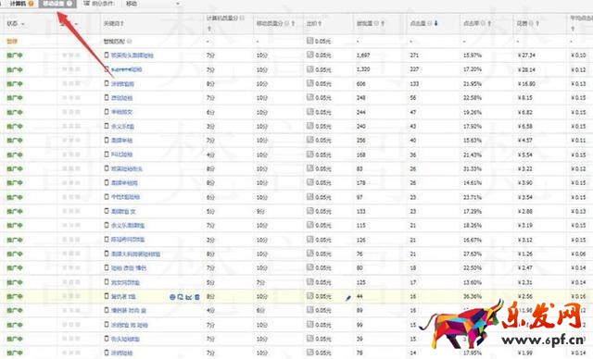Image resolution: width=593 pixels, height=359 pixels.
Task: Click help icon next to 点击量
Action: pos(430,23)
